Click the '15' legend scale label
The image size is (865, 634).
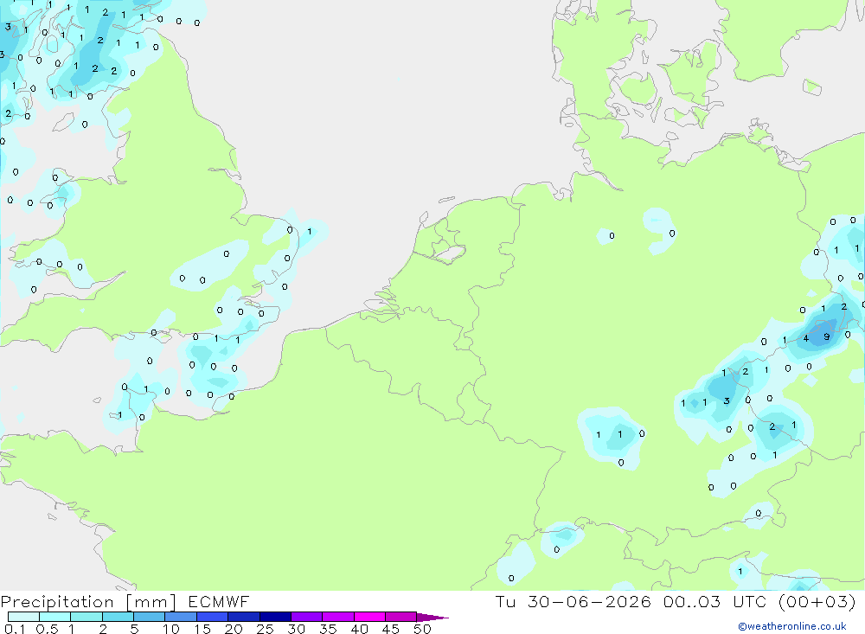(202, 629)
